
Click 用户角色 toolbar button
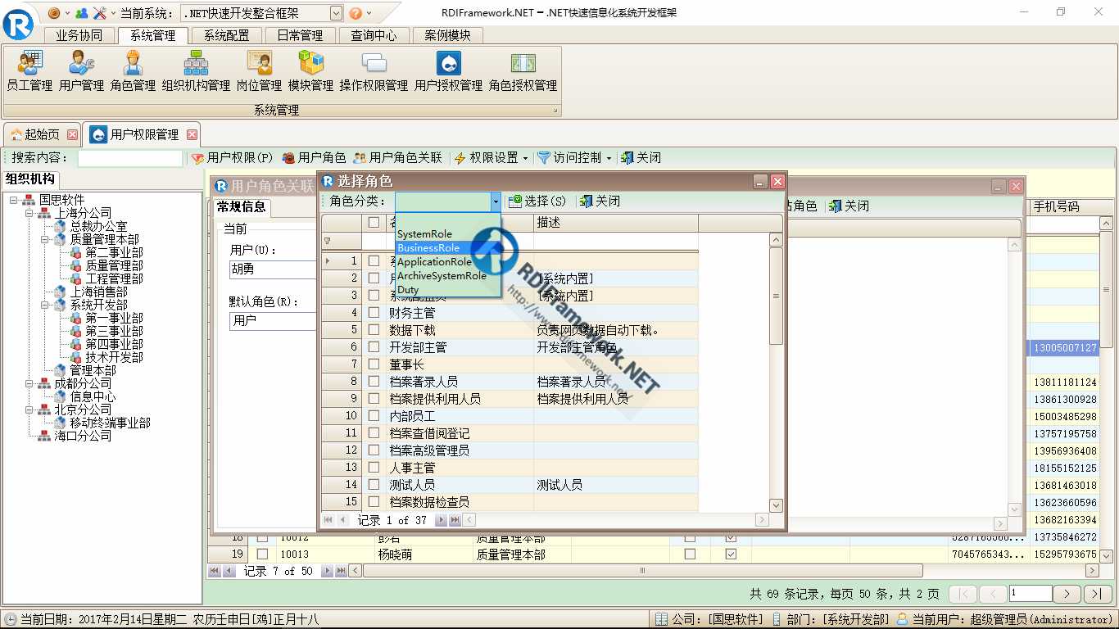pyautogui.click(x=314, y=157)
